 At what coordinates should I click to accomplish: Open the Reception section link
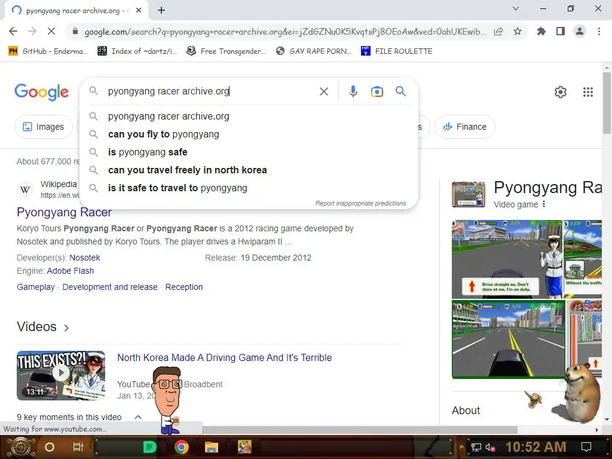tap(184, 287)
